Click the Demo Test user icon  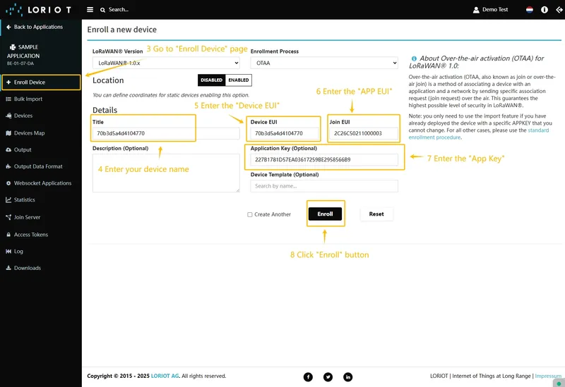point(476,10)
